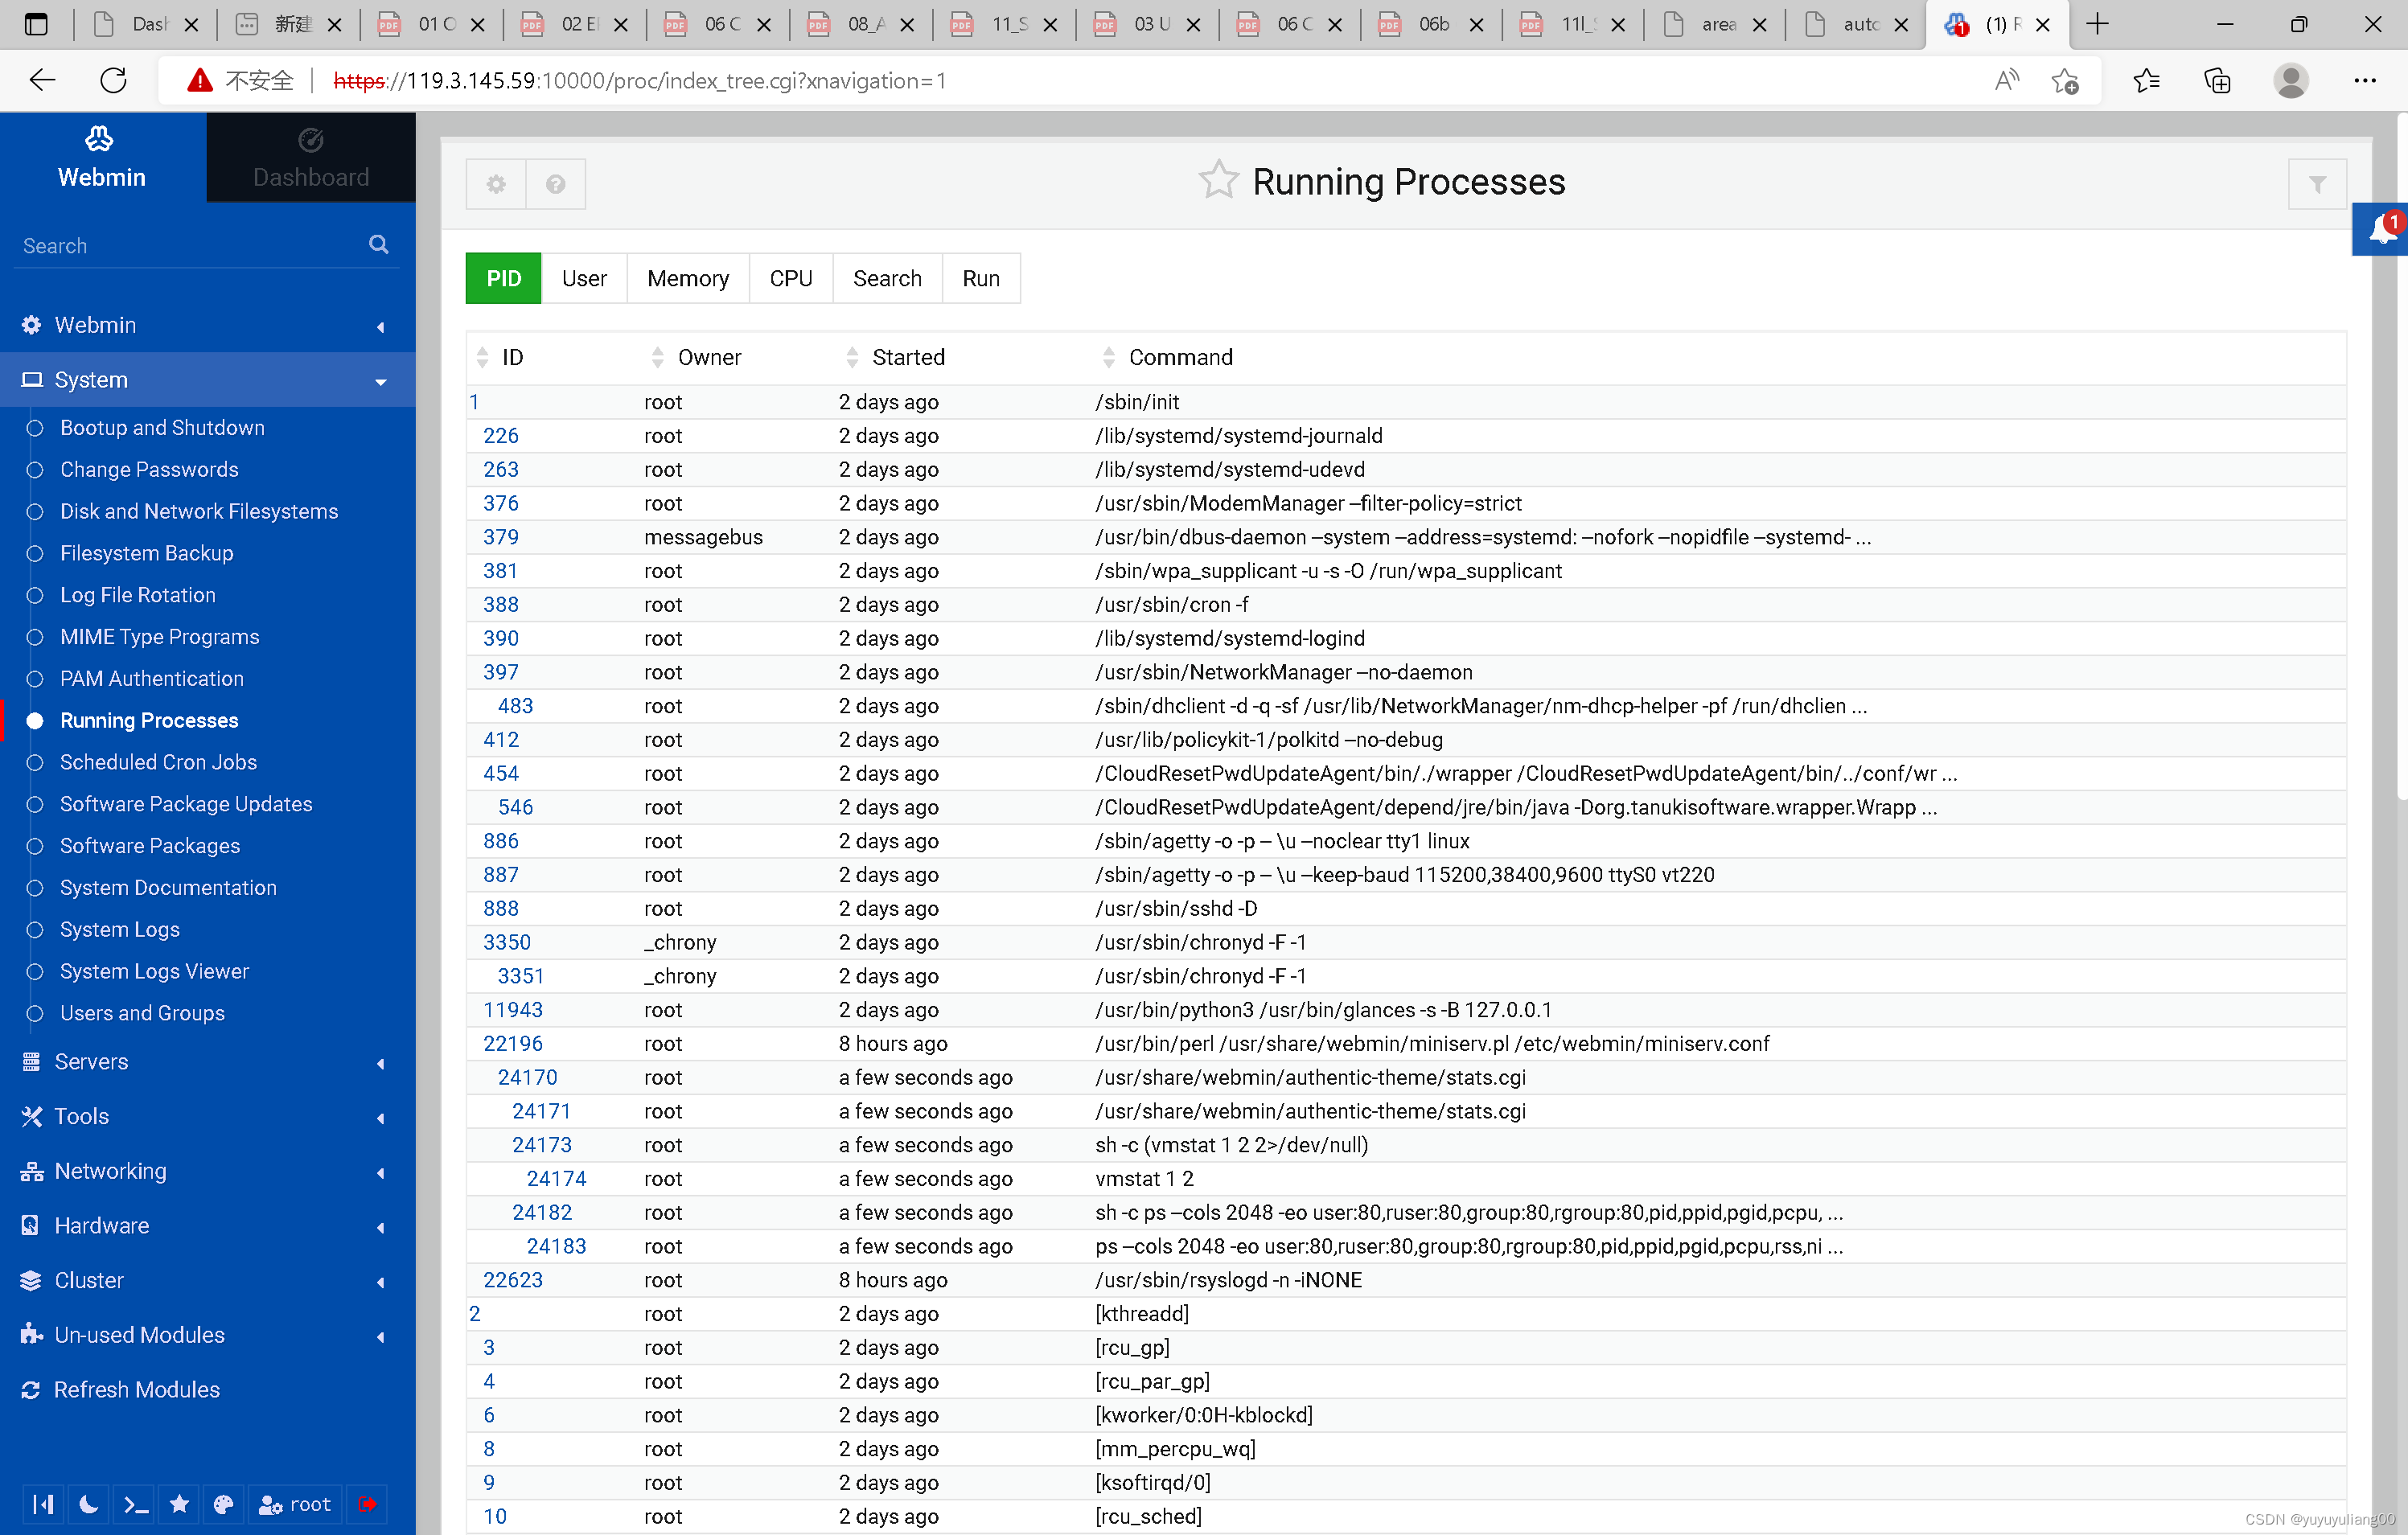2408x1535 pixels.
Task: Open the terminal console from the bottom bar
Action: [134, 1504]
